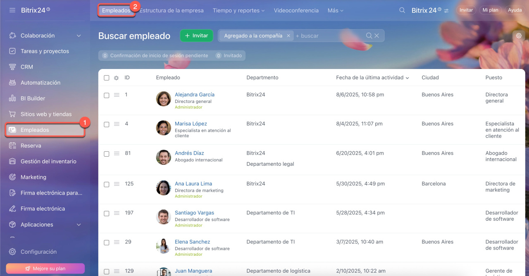529x276 pixels.
Task: Open row actions menu for Elena Sanchez
Action: pyautogui.click(x=117, y=242)
